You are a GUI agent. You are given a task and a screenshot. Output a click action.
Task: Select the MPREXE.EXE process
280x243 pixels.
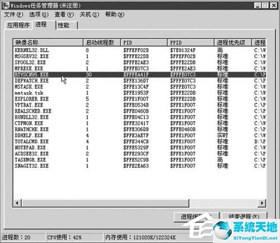coord(139,68)
